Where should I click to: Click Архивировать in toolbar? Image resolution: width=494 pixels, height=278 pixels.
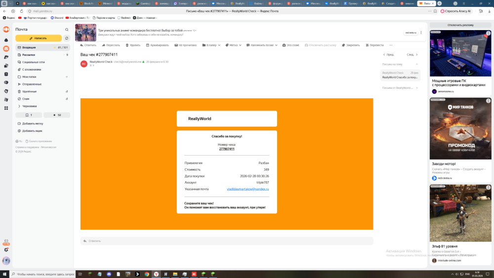(158, 45)
